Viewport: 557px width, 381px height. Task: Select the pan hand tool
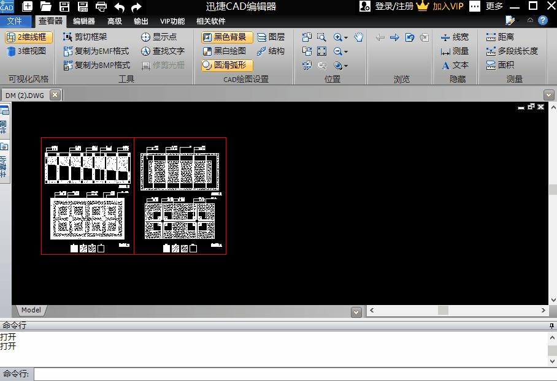[359, 37]
